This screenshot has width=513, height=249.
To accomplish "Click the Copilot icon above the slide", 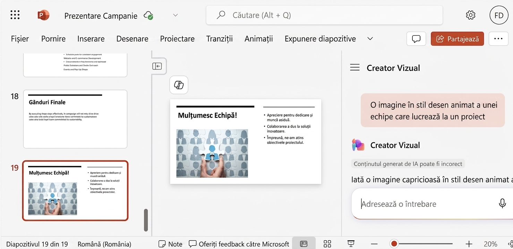I will click(179, 85).
